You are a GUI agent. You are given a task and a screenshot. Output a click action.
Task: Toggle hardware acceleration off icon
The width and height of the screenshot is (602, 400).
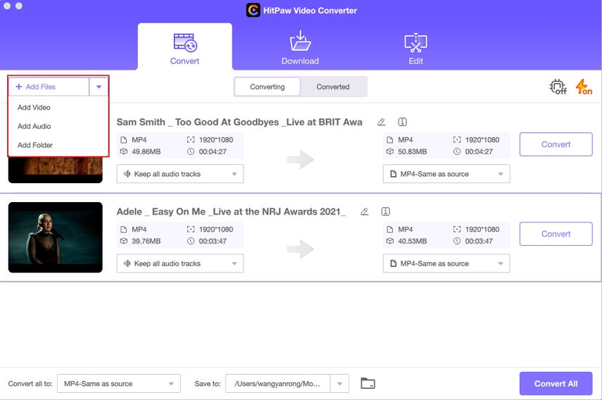tap(558, 87)
